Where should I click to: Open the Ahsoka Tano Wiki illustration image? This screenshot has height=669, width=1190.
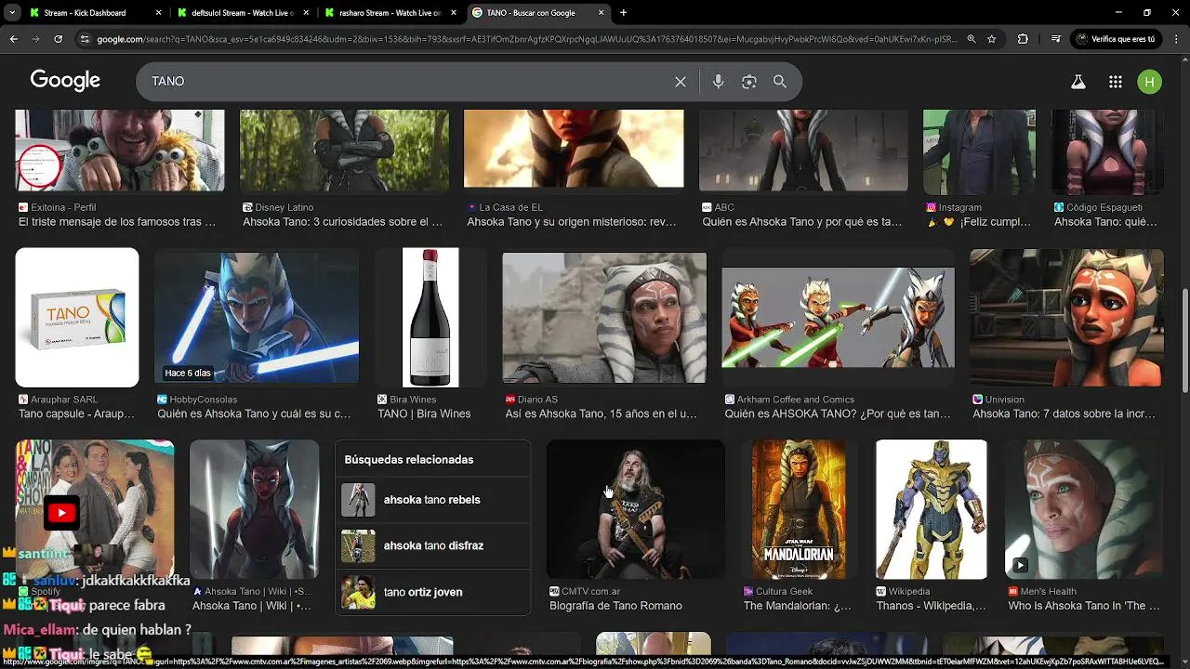pos(254,509)
